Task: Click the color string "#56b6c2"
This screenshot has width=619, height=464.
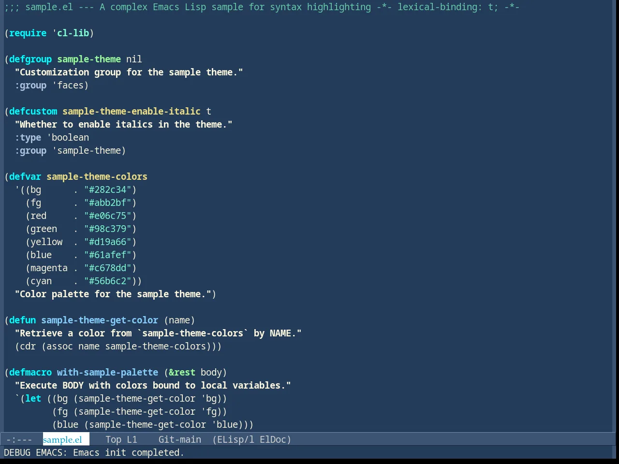Action: pyautogui.click(x=108, y=281)
